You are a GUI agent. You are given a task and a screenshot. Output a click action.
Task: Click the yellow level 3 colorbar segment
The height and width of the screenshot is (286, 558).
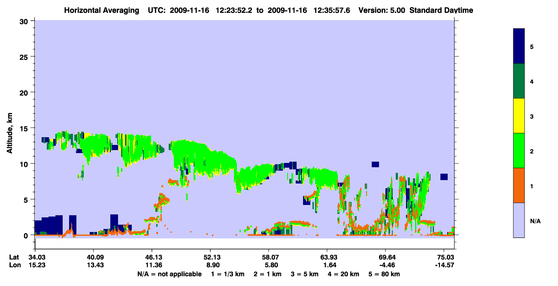tap(519, 116)
